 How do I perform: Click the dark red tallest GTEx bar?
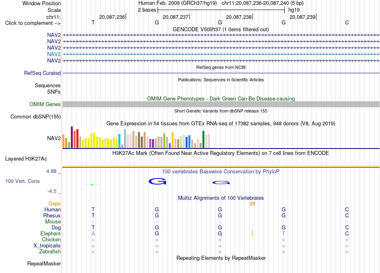click(72, 137)
